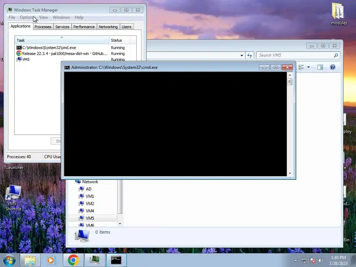Click the VM4 computer icon in tree
356x267 pixels.
pos(81,211)
